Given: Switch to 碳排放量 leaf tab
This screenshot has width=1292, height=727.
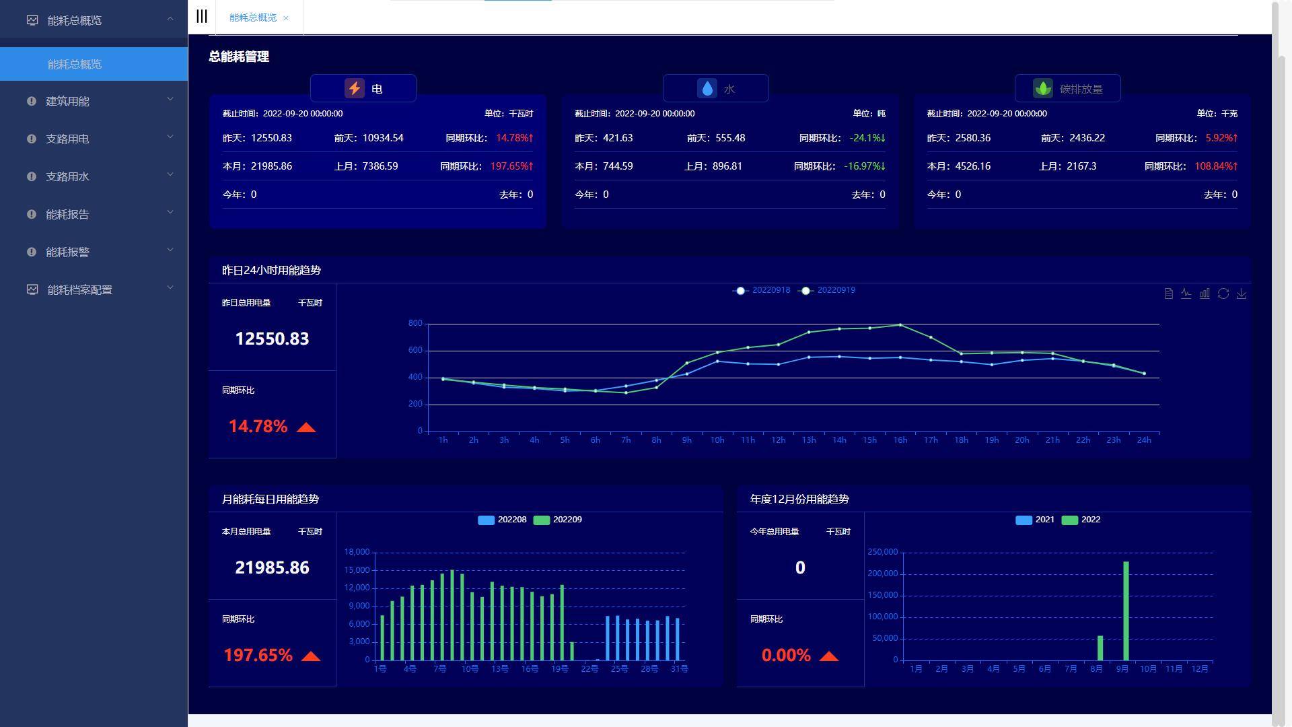Looking at the screenshot, I should point(1067,89).
